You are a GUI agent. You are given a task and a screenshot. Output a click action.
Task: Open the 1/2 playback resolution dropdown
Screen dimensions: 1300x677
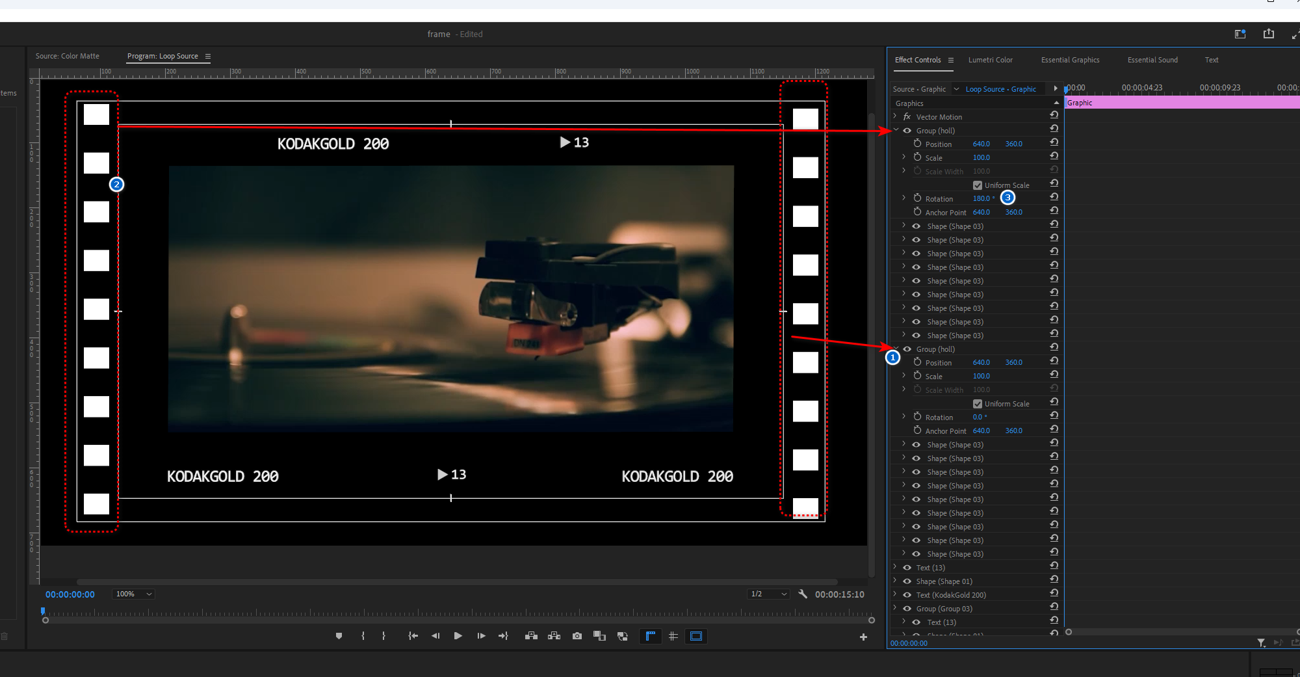point(768,594)
